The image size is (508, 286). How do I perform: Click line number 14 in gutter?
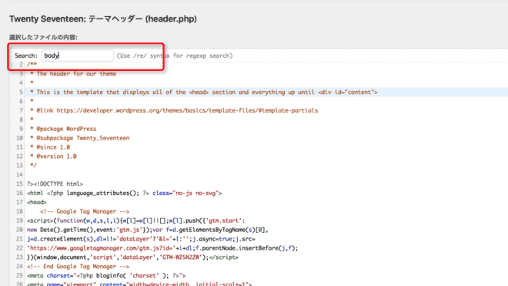click(19, 175)
